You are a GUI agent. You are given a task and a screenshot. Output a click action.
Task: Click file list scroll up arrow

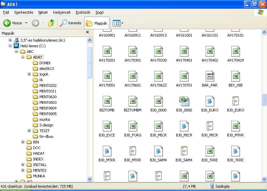click(x=264, y=32)
